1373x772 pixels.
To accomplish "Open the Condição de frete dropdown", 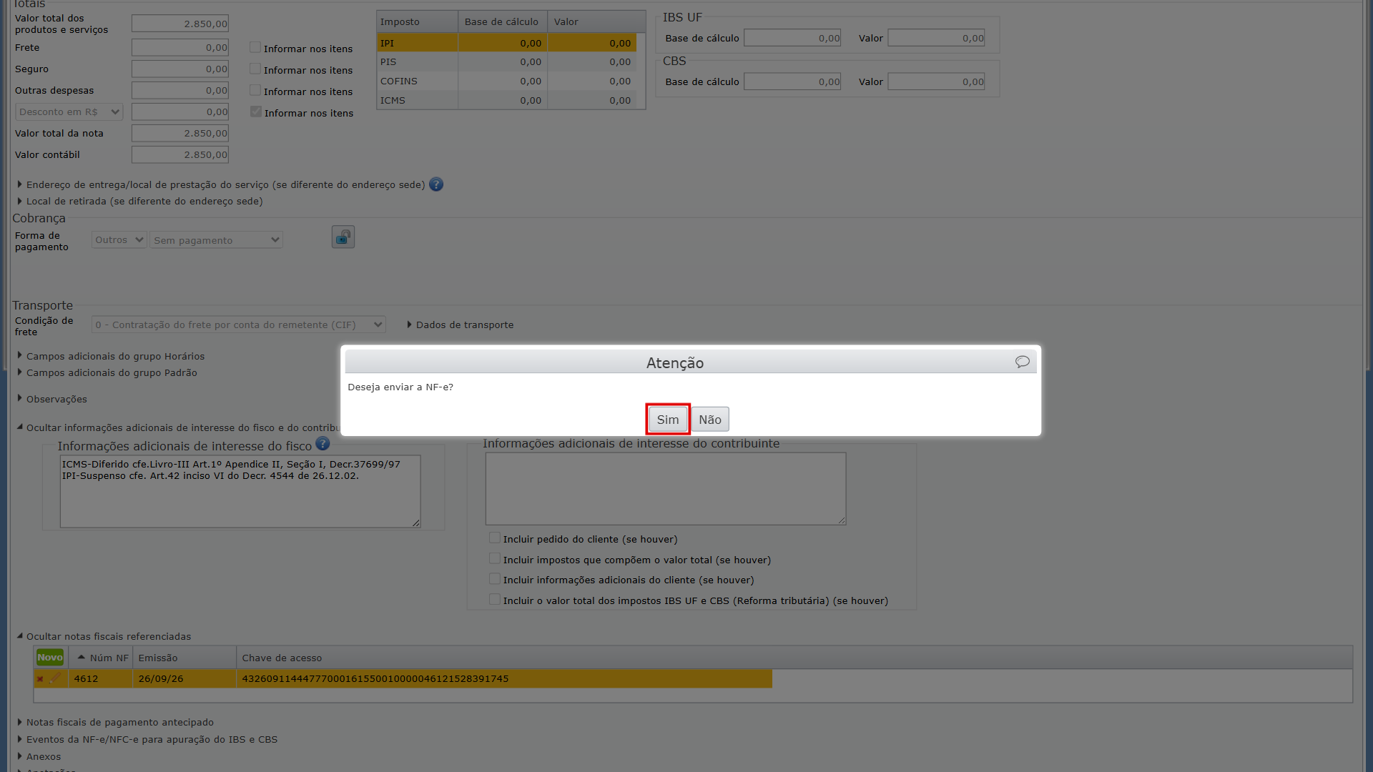I will coord(239,325).
